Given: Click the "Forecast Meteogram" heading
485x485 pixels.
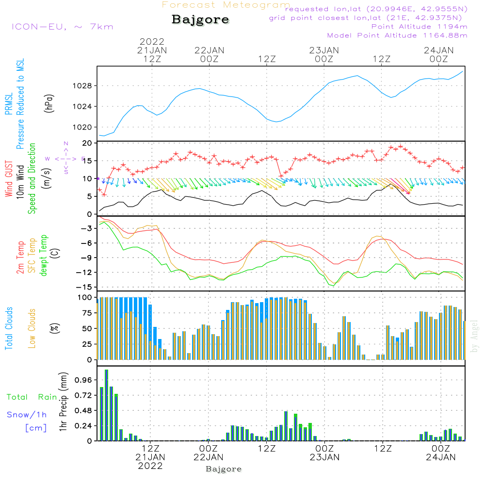Looking at the screenshot, I should 226,5.
